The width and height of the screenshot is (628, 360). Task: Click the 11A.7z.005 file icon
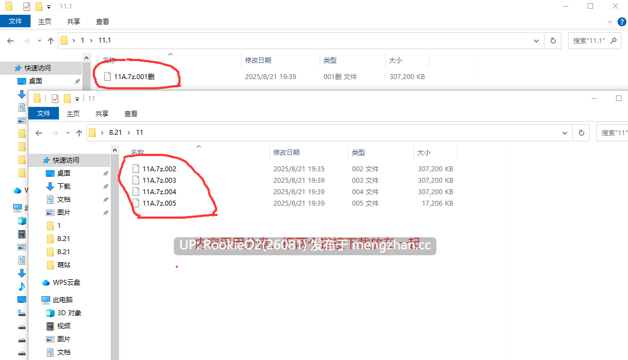click(x=136, y=203)
